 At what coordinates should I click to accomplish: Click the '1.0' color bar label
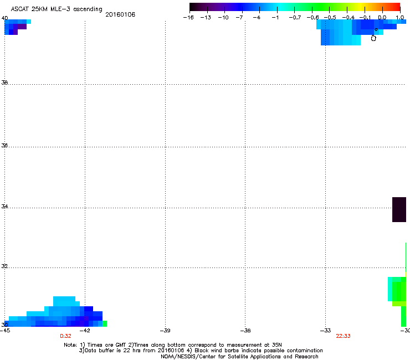tap(400, 18)
